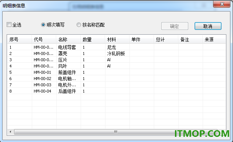Screen dimensions: 233x142
Task: Click the 确定 button
Action: point(175,26)
